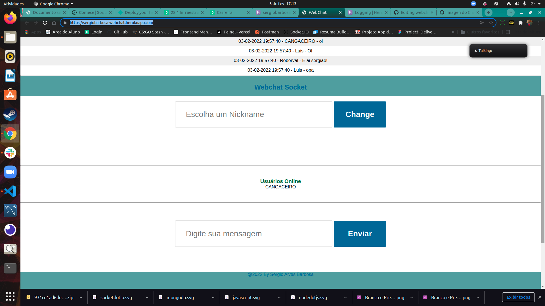This screenshot has width=545, height=306.
Task: Click the Enviar button
Action: click(x=360, y=234)
